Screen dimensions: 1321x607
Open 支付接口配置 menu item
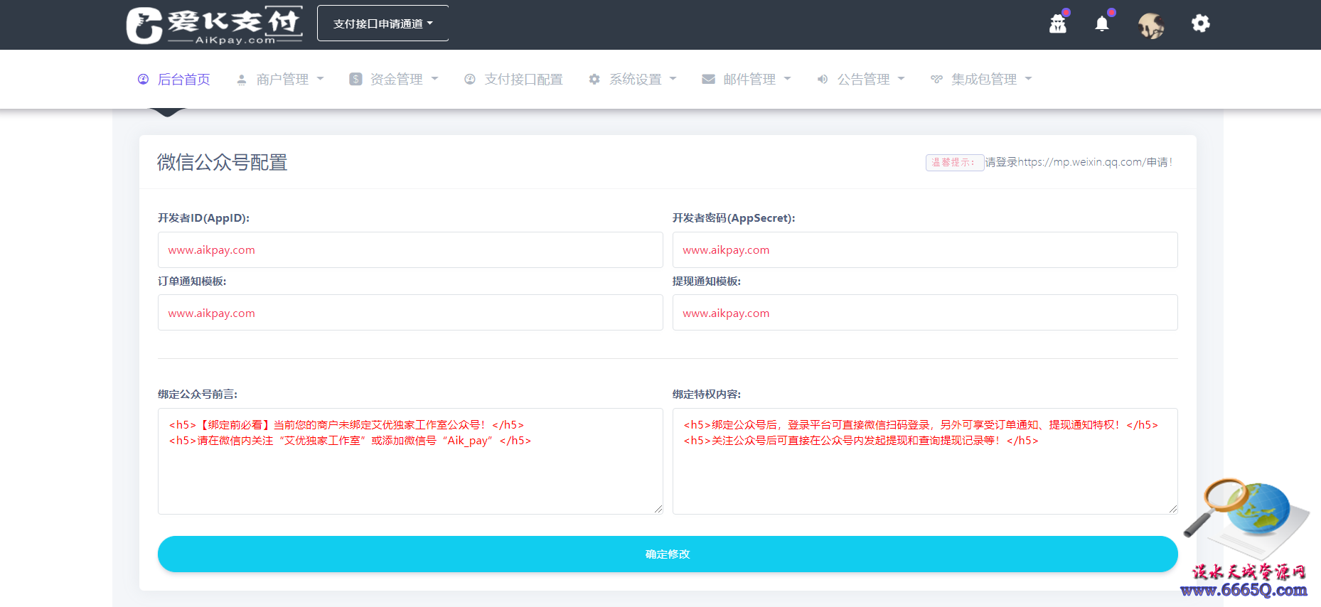pos(513,79)
